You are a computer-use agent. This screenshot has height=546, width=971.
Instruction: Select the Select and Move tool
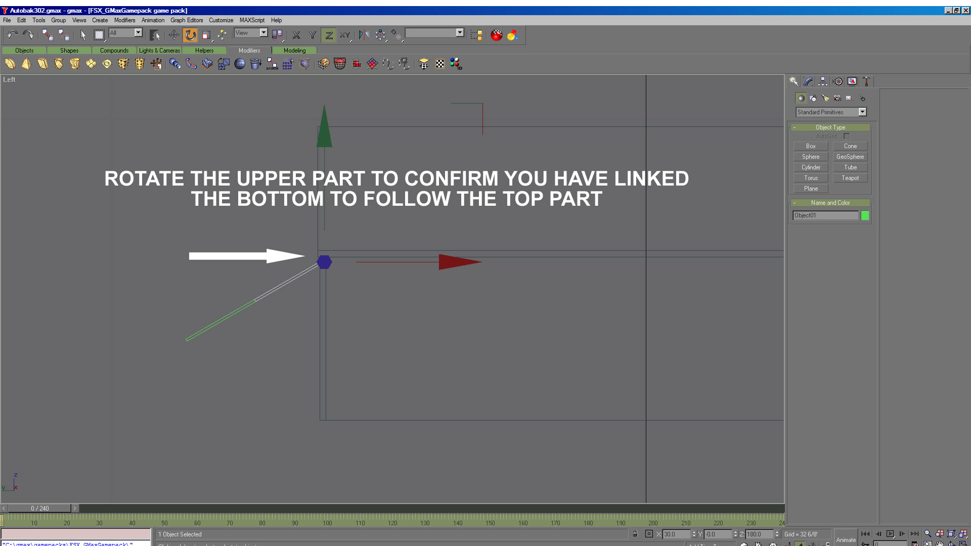pos(173,35)
